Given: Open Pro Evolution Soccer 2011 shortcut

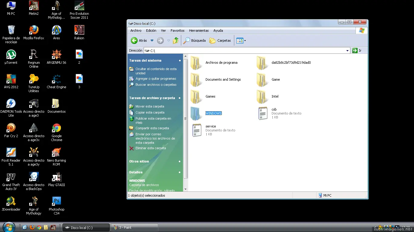Looking at the screenshot, I should tap(79, 10).
